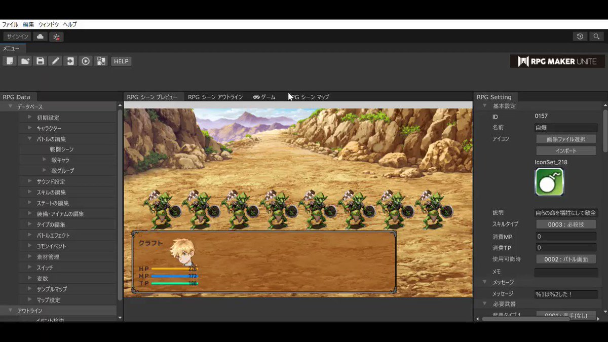This screenshot has height=342, width=608.
Task: Switch to the RPG シーン マップ tab
Action: click(x=309, y=97)
